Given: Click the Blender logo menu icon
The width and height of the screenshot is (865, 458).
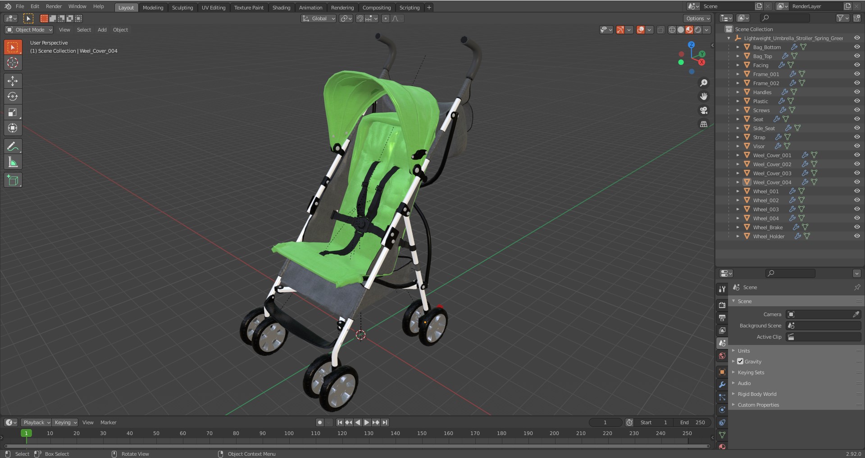Looking at the screenshot, I should click(x=8, y=6).
